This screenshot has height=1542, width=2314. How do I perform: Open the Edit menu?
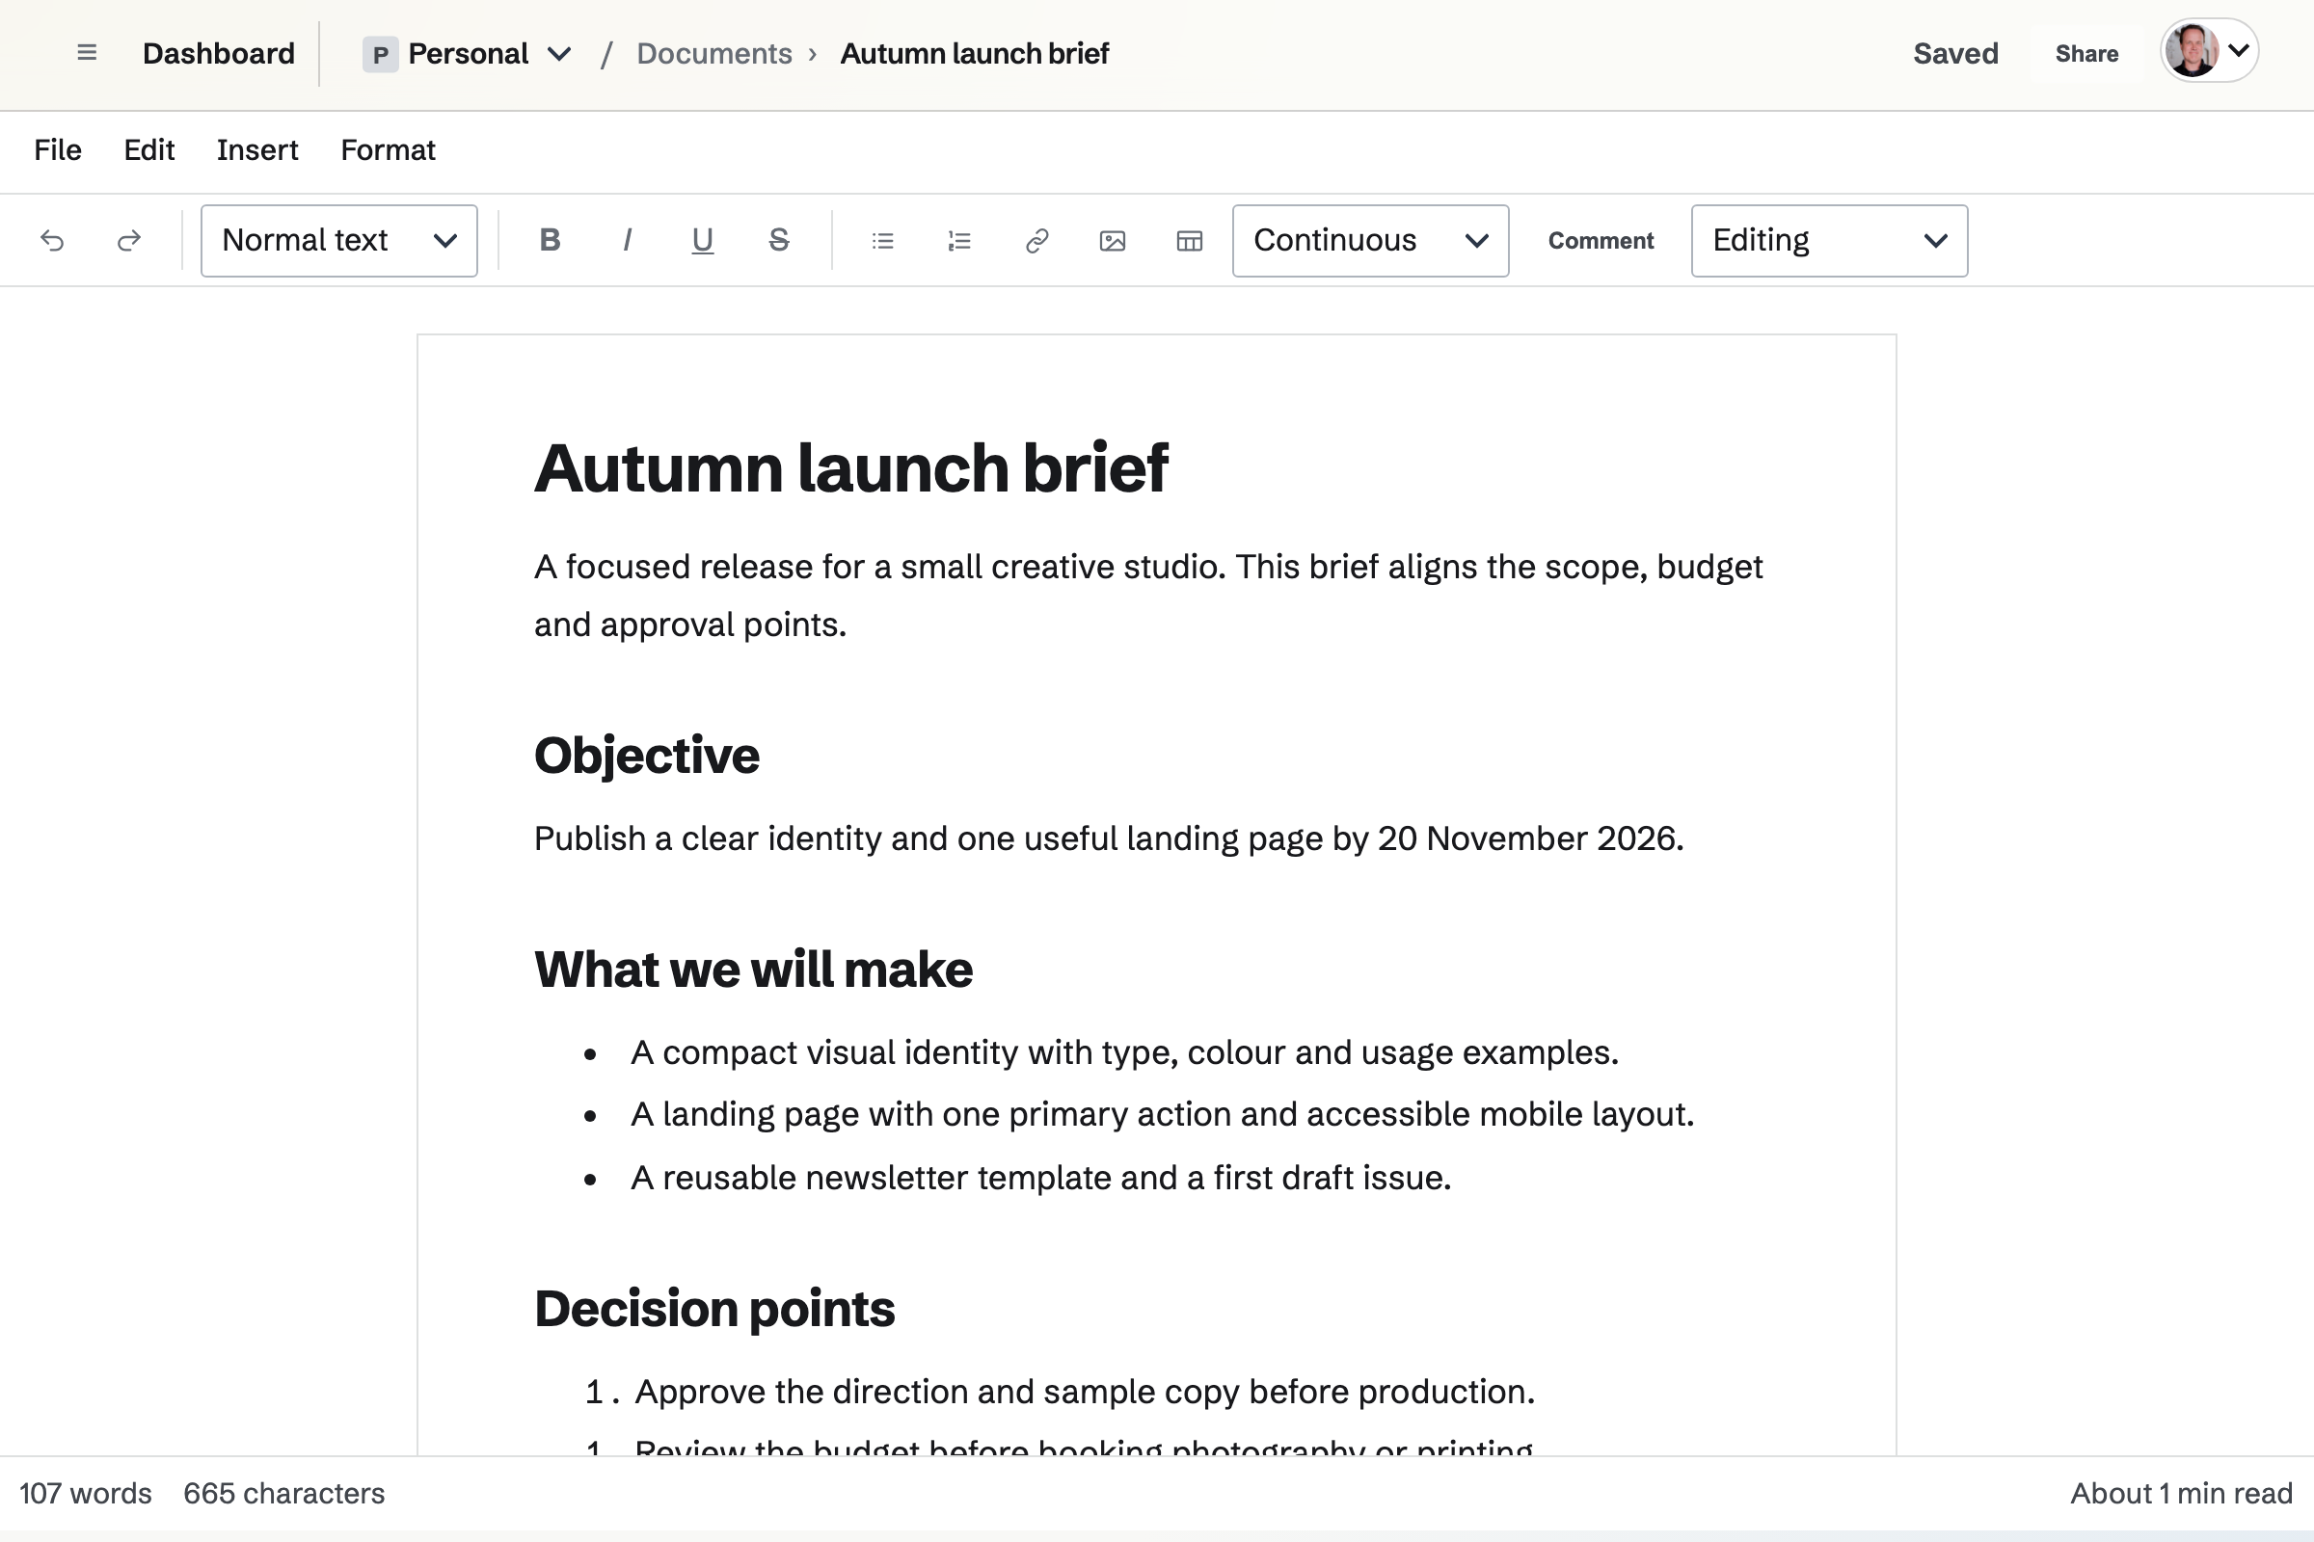[x=149, y=150]
